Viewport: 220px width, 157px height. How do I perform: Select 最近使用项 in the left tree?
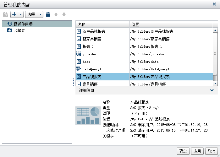(37, 24)
